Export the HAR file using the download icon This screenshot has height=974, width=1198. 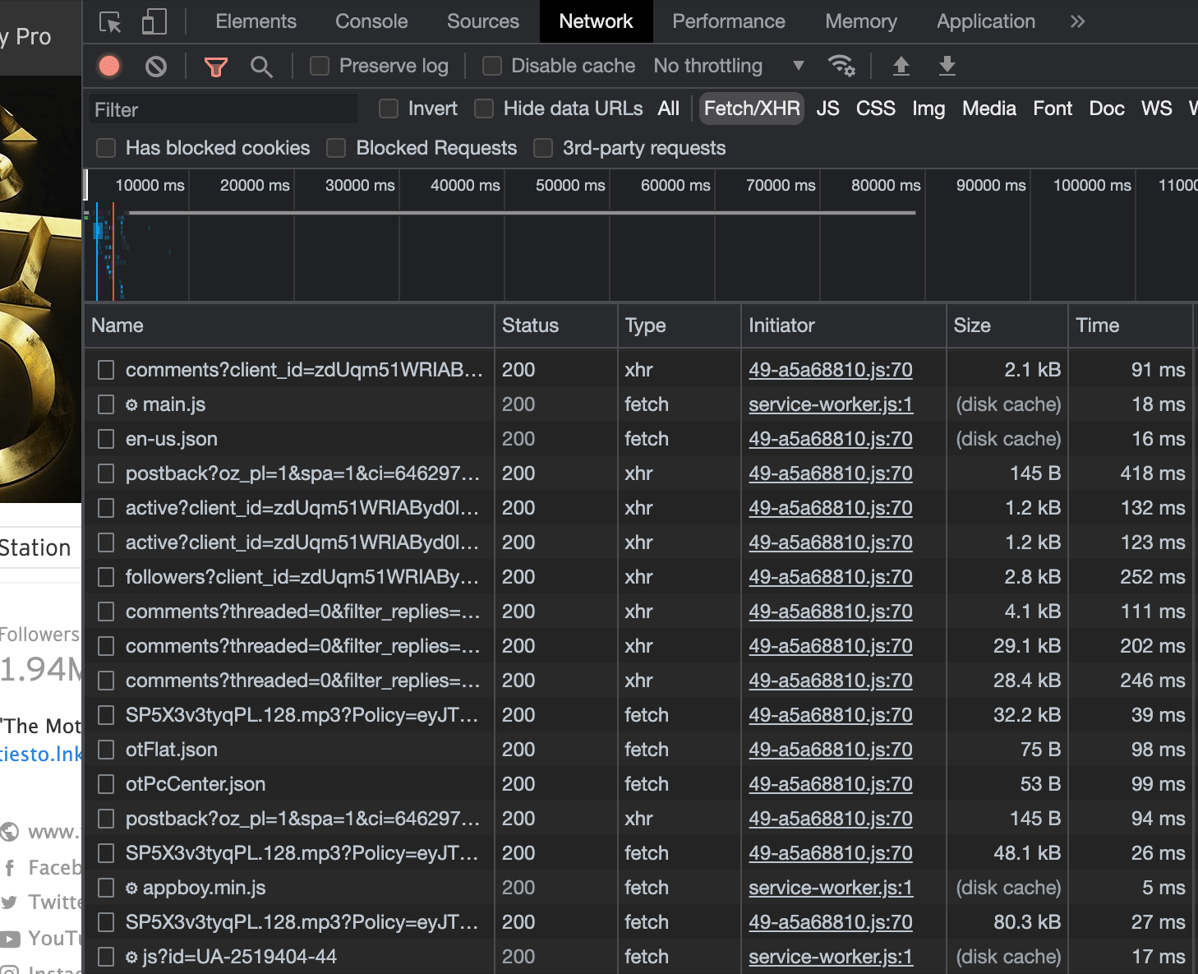947,66
